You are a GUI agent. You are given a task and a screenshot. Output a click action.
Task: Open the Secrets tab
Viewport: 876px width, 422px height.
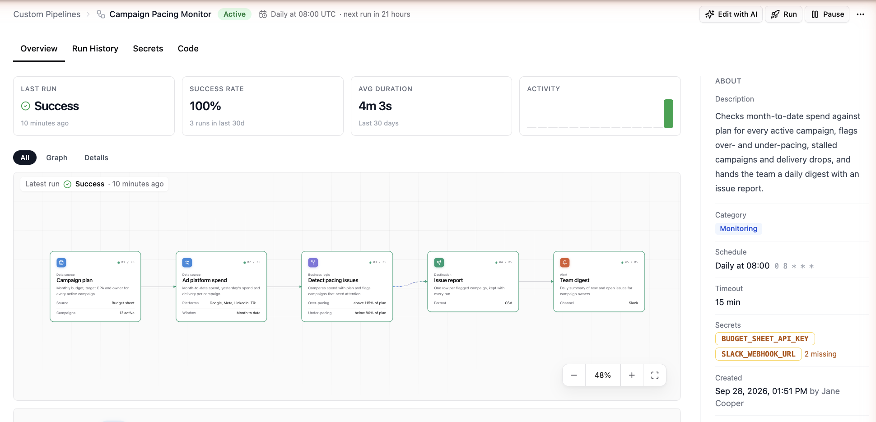point(148,49)
